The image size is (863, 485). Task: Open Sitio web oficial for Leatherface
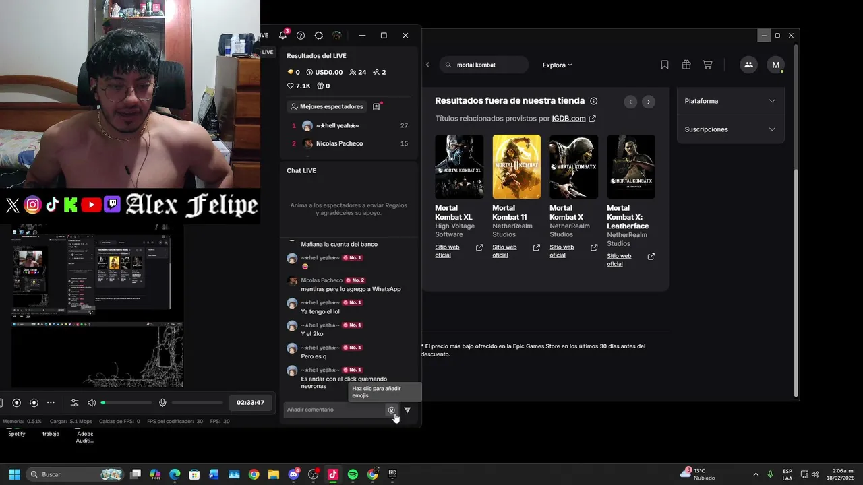(x=631, y=259)
